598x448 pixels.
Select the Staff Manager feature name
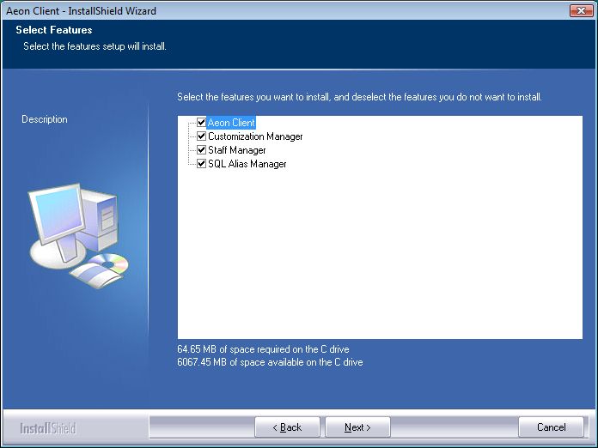pyautogui.click(x=236, y=150)
